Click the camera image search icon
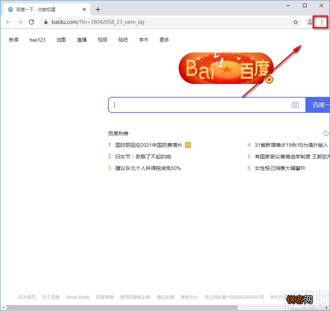 [295, 105]
